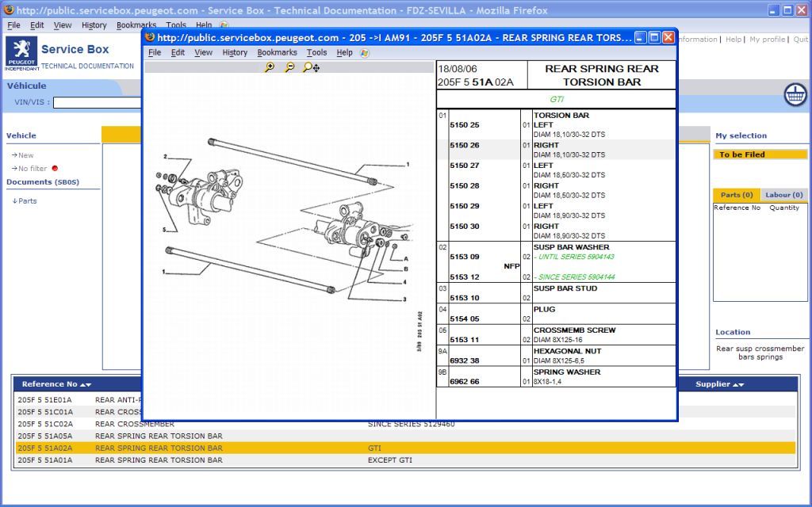Screen dimensions: 812x507
Task: Open Tools menu in the popup window
Action: click(316, 52)
